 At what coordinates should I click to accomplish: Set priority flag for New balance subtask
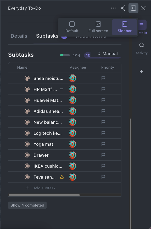coord(103,122)
